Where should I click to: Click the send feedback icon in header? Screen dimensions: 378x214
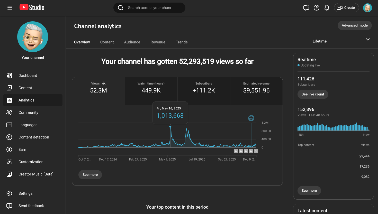coord(306,8)
